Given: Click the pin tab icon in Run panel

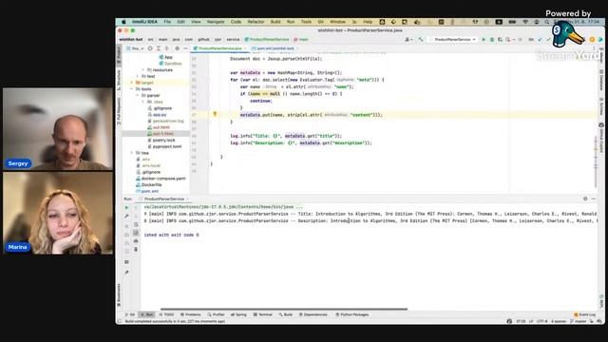Looking at the screenshot, I should pyautogui.click(x=126, y=273).
